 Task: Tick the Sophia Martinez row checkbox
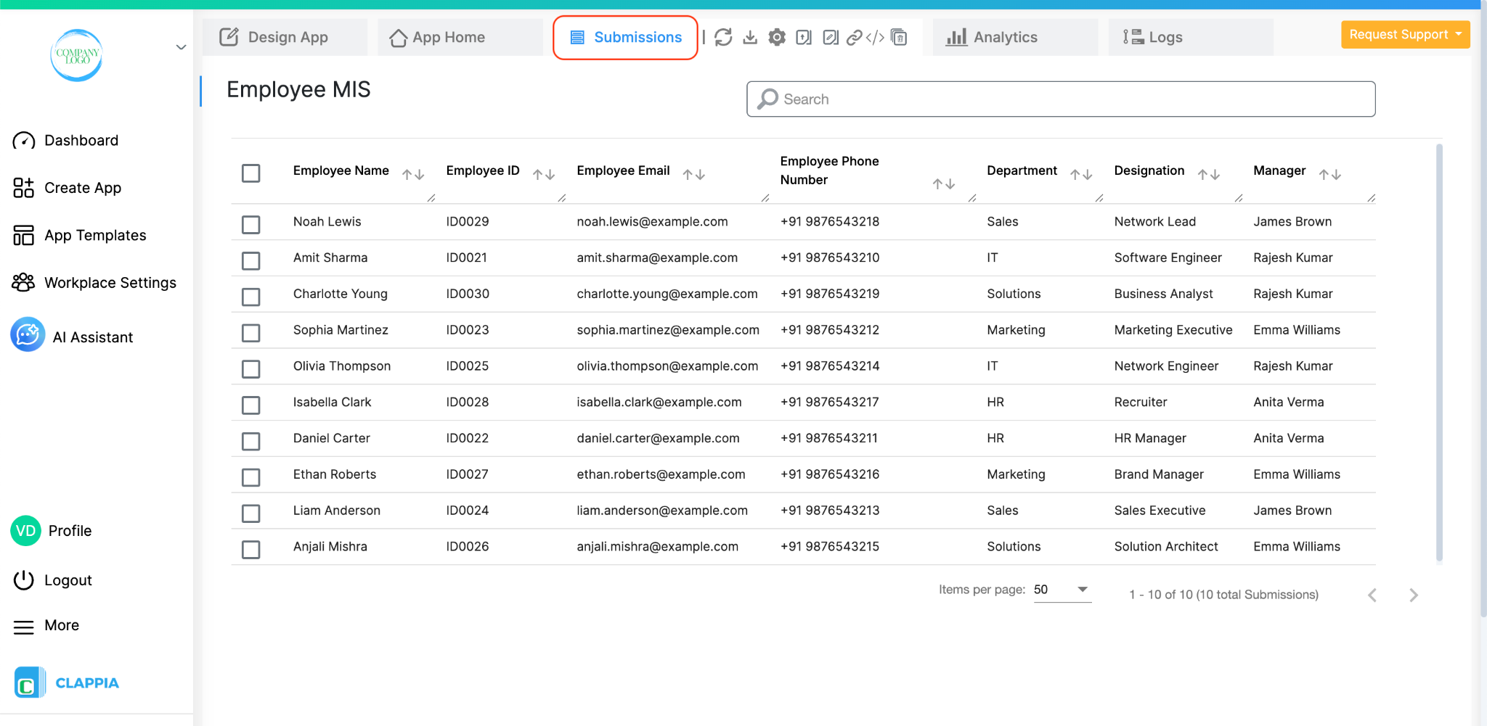coord(251,333)
